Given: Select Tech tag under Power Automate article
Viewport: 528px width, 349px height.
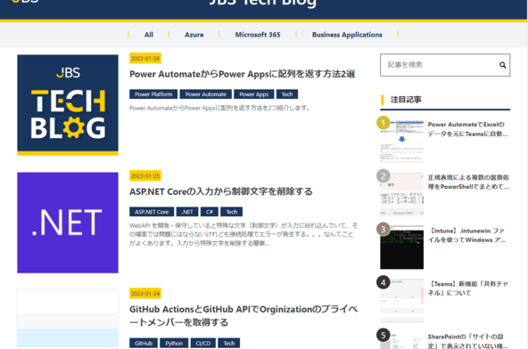Looking at the screenshot, I should pyautogui.click(x=287, y=94).
